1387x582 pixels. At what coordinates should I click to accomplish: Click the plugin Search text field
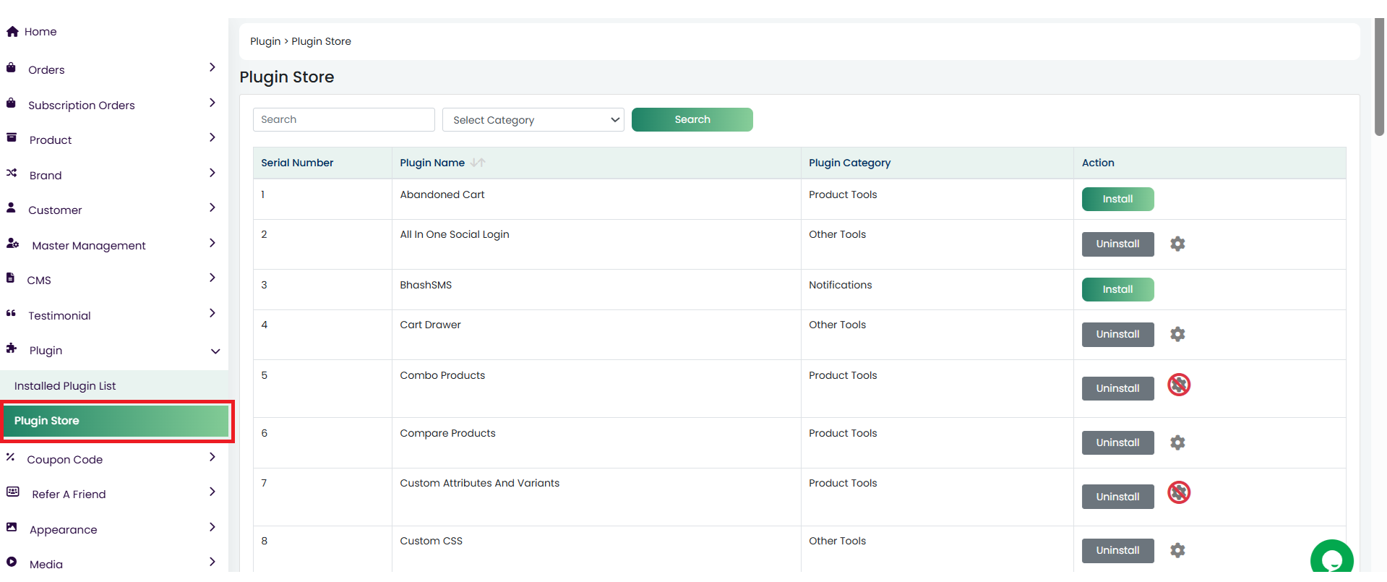343,120
